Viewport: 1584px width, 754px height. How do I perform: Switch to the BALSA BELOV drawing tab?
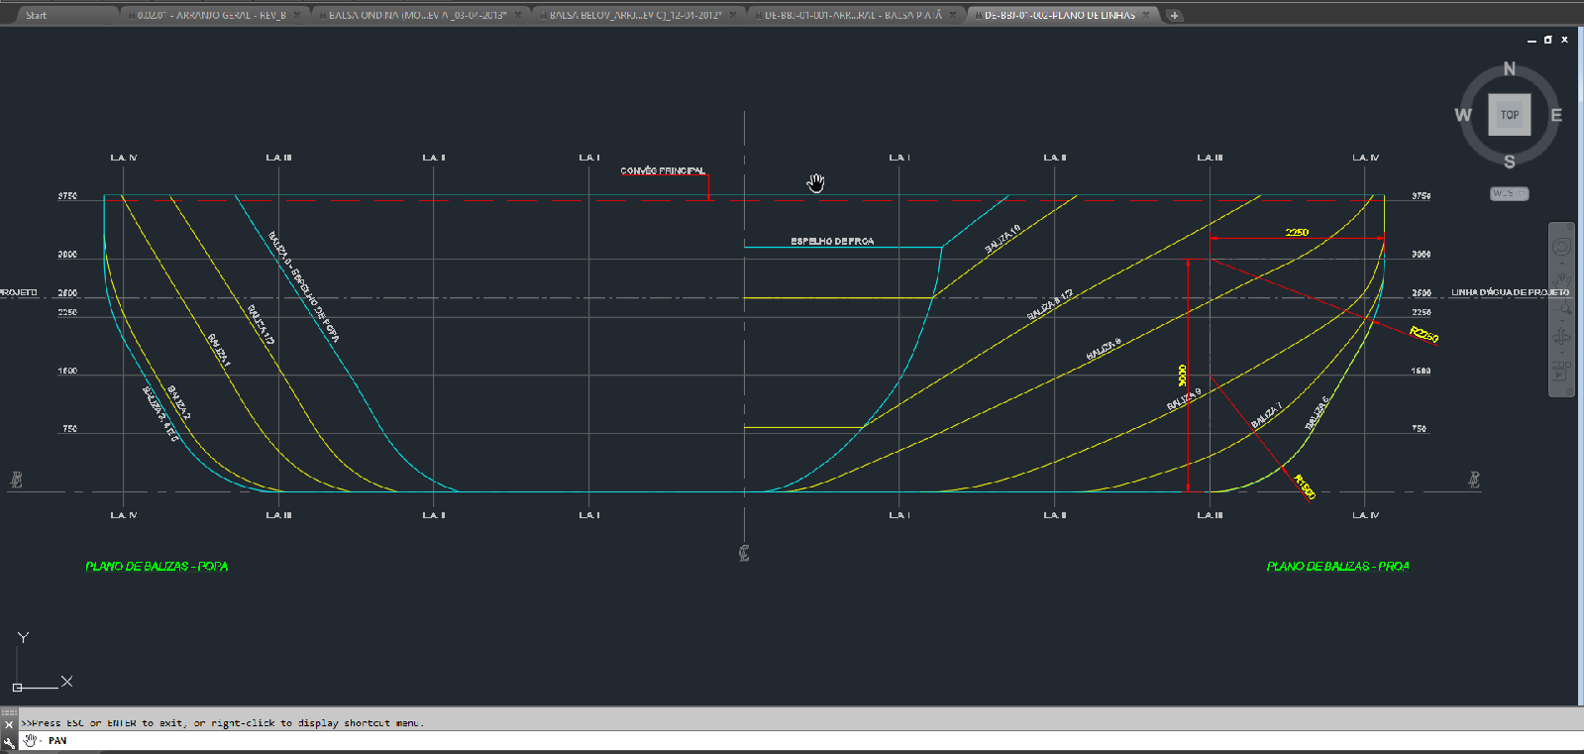pos(635,16)
